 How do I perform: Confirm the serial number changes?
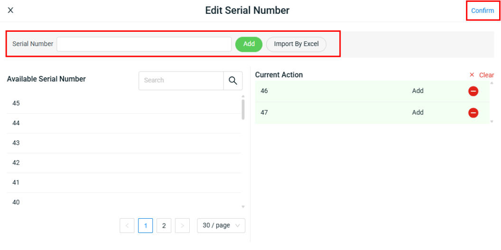[x=482, y=11]
